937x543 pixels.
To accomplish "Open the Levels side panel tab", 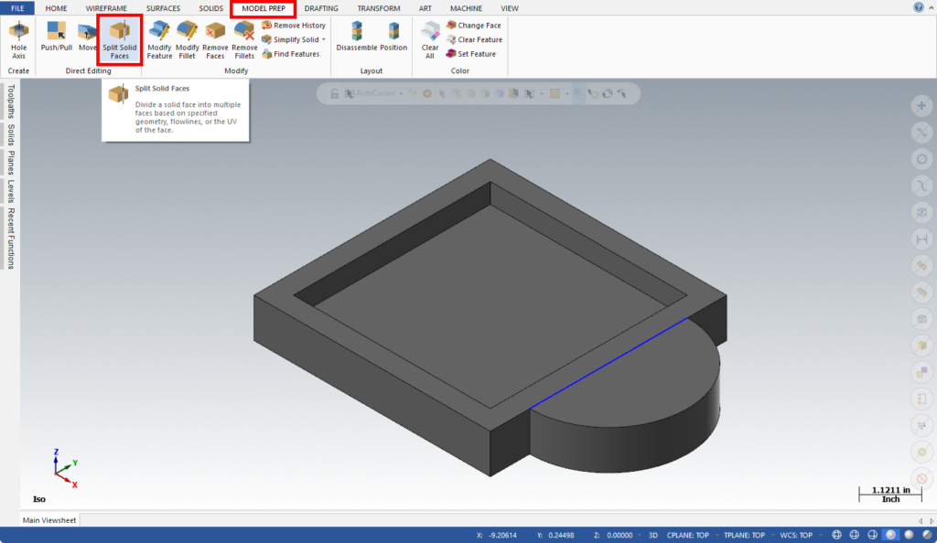I will (10, 192).
